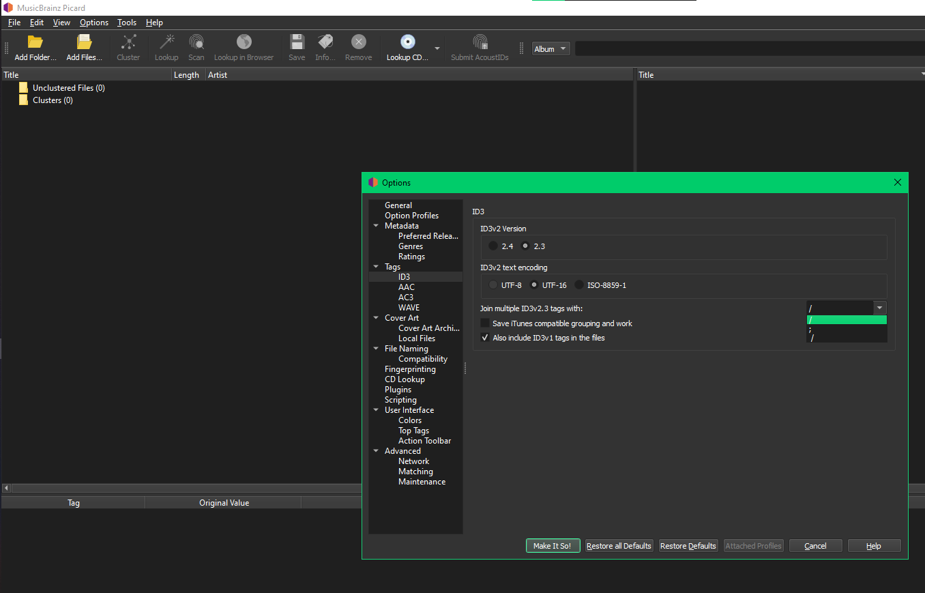Click the Cluster toolbar icon
This screenshot has height=593, width=925.
128,42
